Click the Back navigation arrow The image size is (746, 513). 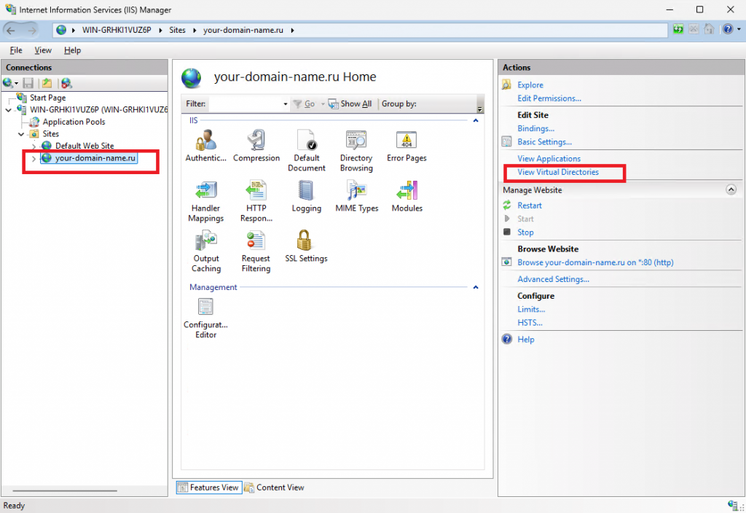click(x=11, y=31)
